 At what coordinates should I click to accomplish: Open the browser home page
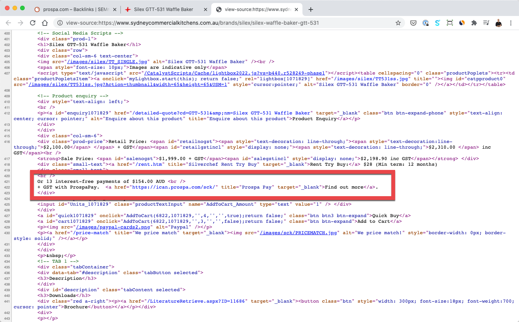tap(45, 23)
